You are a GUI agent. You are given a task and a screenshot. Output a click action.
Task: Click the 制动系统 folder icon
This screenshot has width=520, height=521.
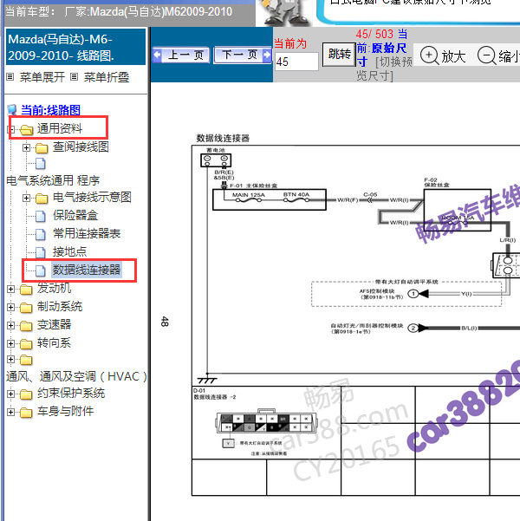pyautogui.click(x=26, y=308)
